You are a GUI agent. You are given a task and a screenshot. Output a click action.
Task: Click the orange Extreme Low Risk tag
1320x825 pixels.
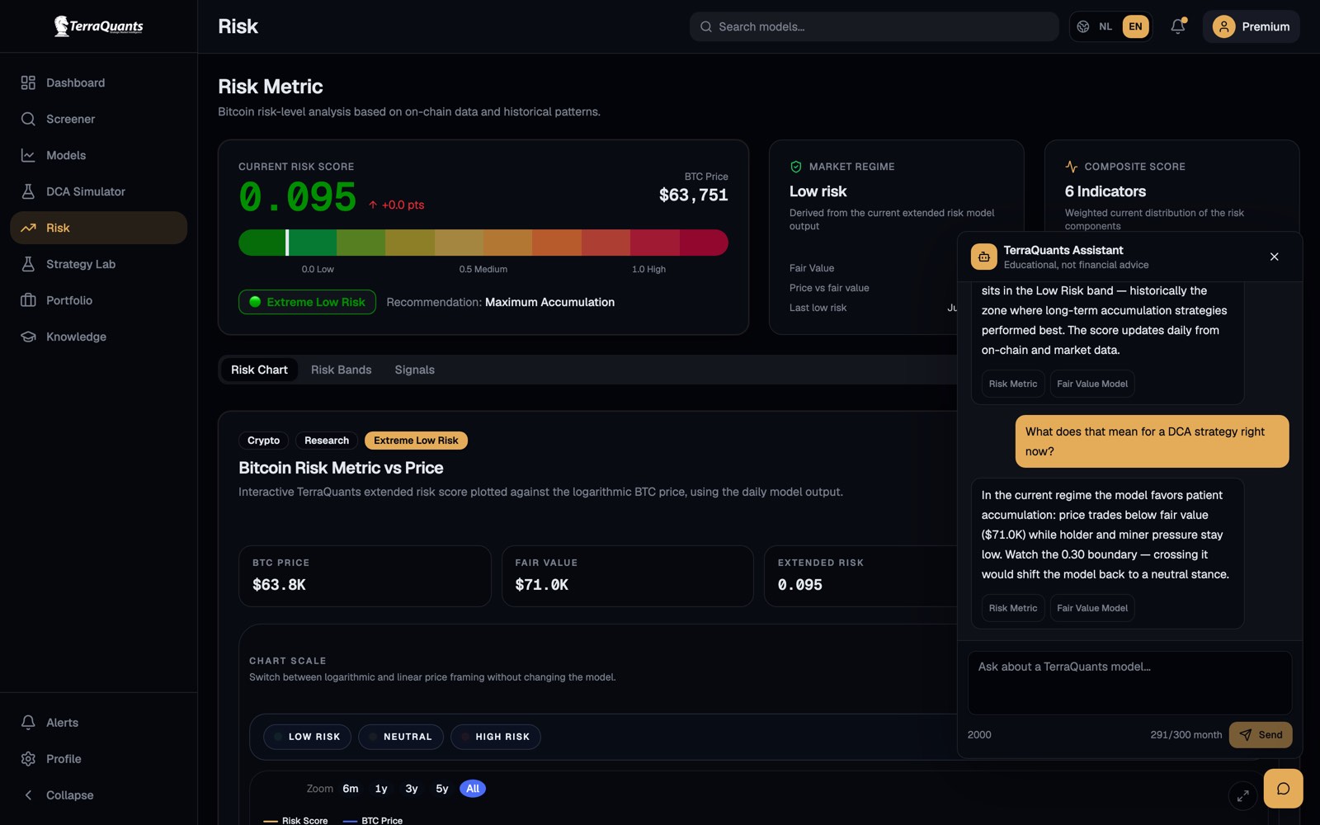tap(416, 441)
